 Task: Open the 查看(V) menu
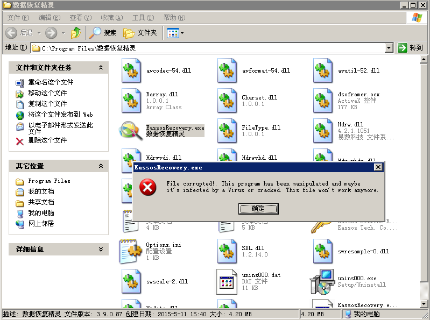coord(81,18)
